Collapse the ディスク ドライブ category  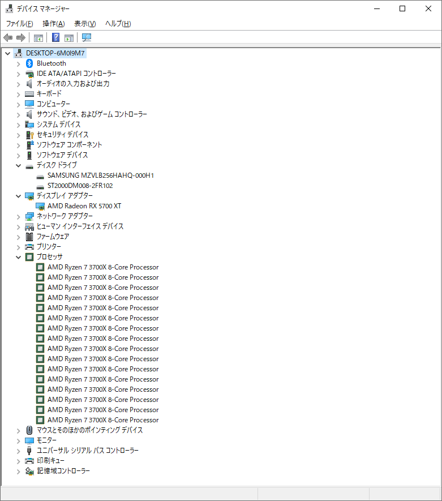coord(18,165)
